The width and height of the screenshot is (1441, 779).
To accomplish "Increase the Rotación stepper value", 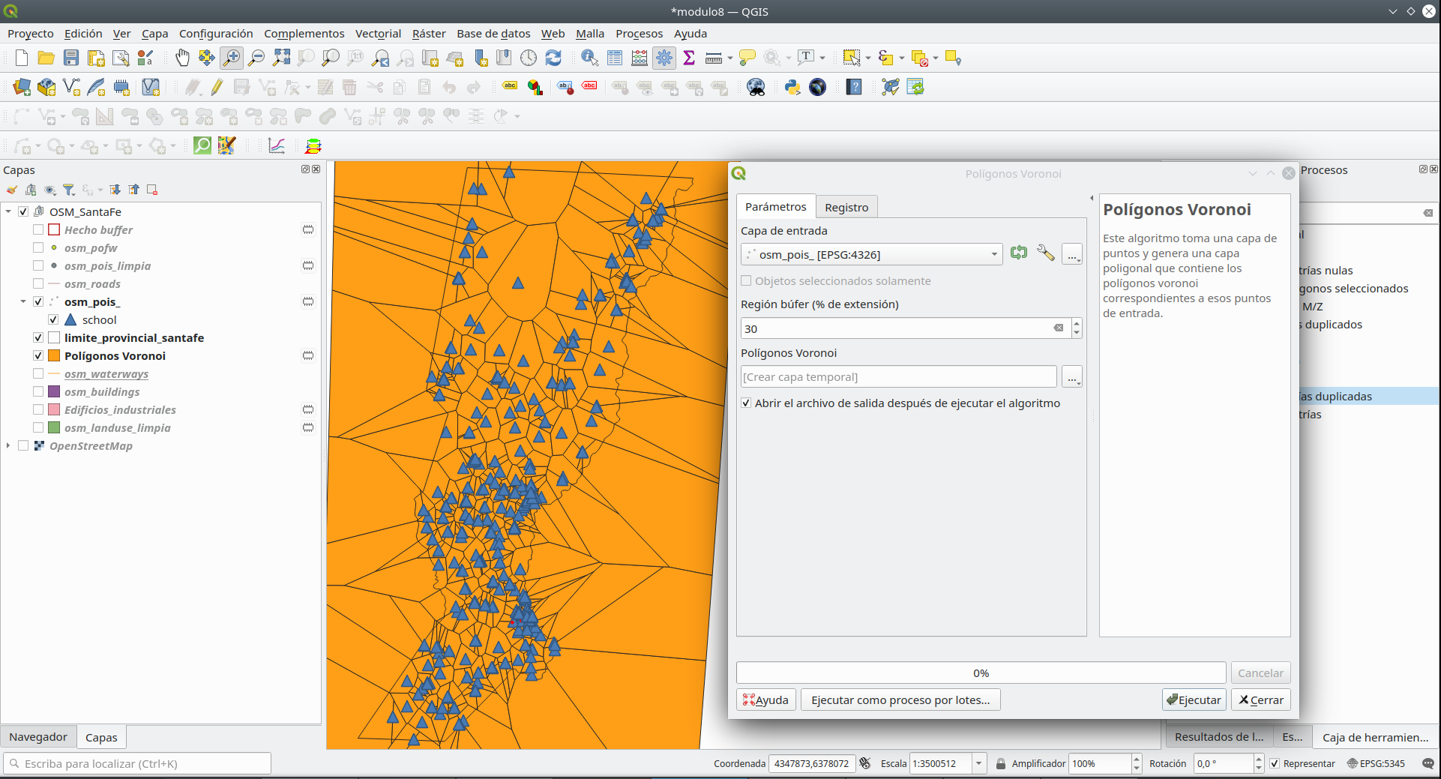I will [x=1259, y=759].
